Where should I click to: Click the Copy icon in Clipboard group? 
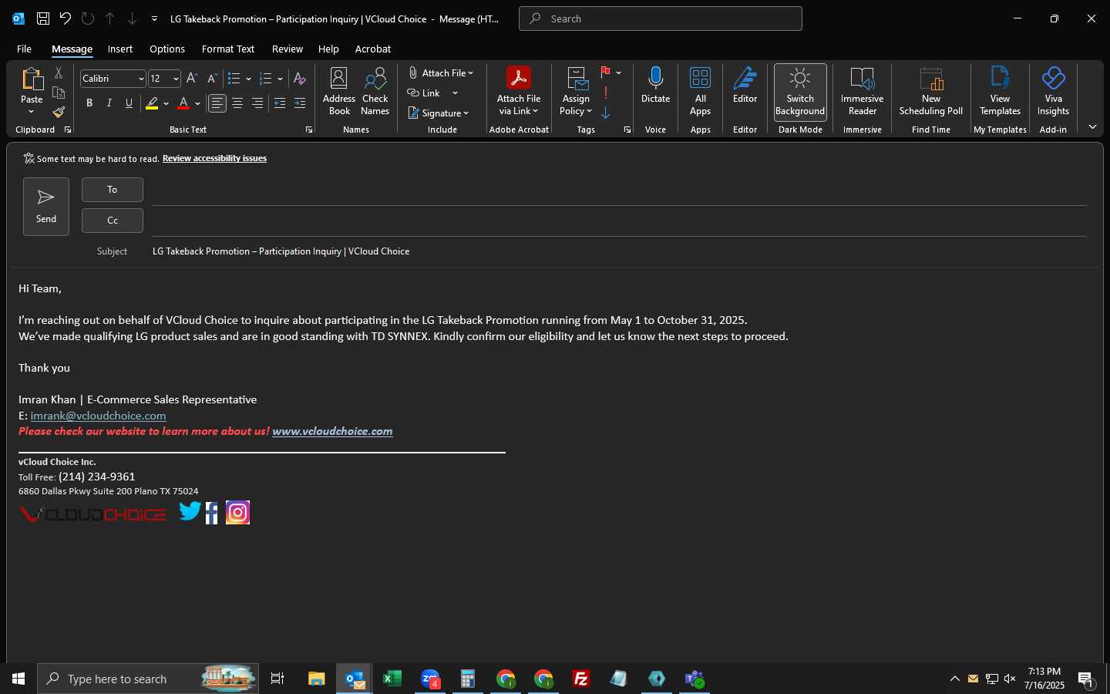coord(59,93)
